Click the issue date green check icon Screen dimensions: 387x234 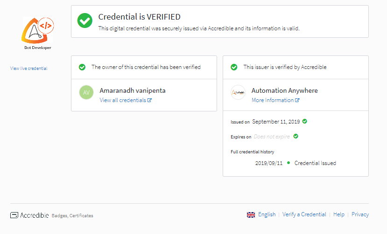(x=305, y=121)
